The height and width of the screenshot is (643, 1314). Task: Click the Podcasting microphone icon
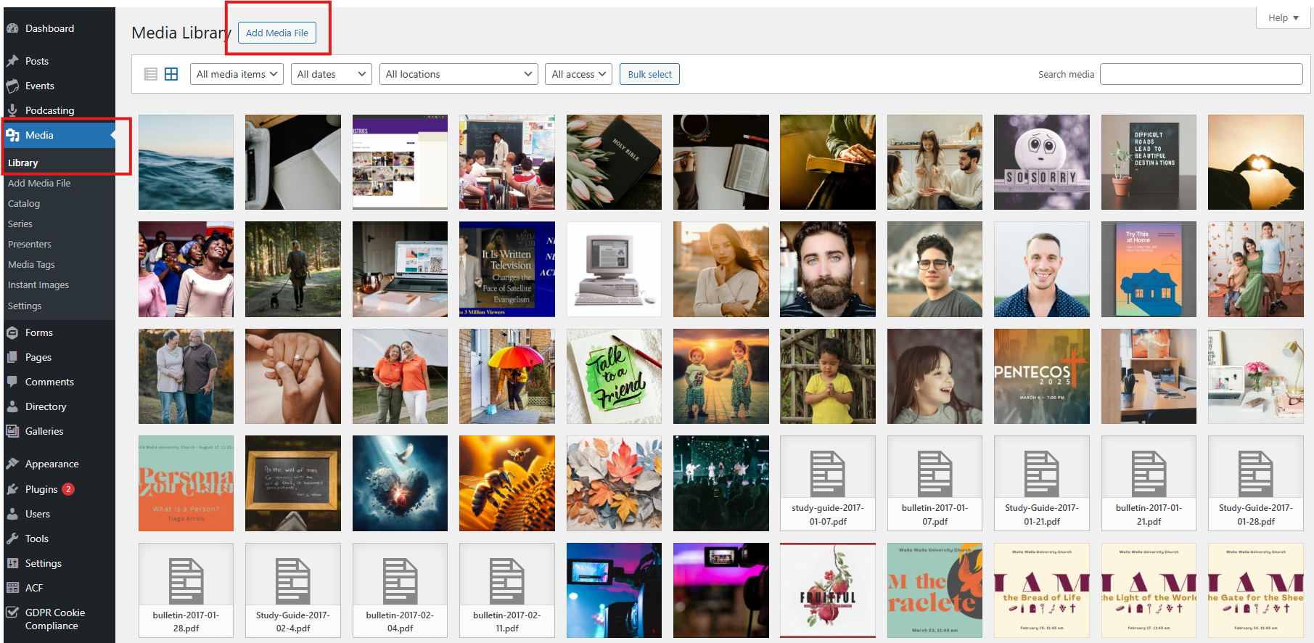pyautogui.click(x=12, y=110)
